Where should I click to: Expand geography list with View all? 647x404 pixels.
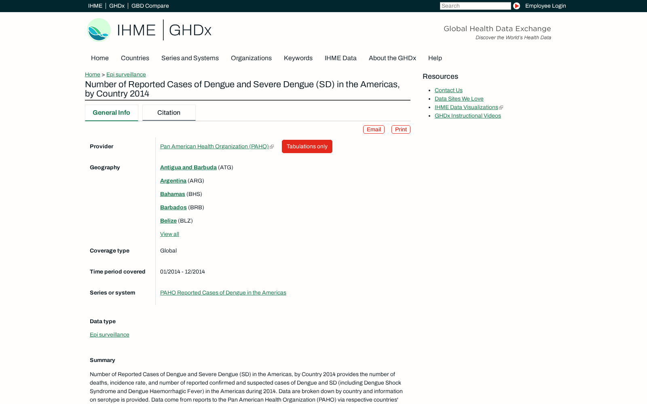pos(169,234)
